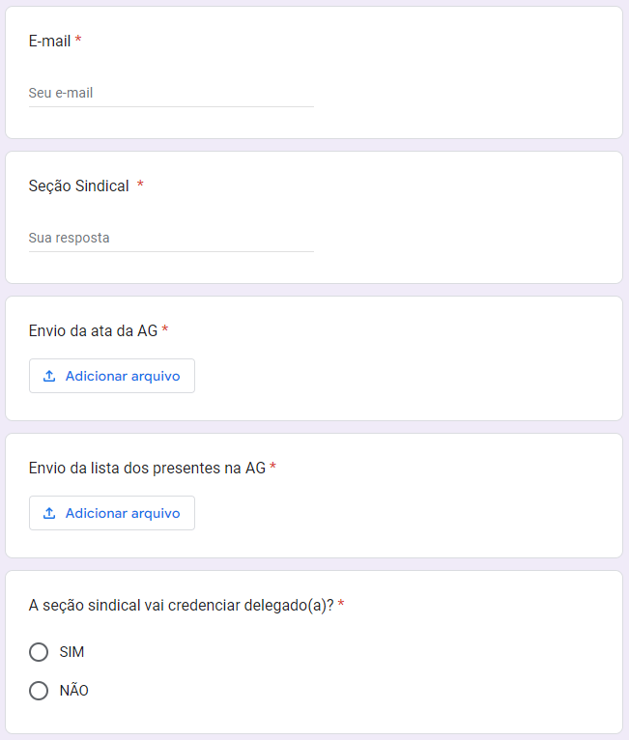Click the E-mail input field
This screenshot has width=629, height=740.
coord(171,94)
